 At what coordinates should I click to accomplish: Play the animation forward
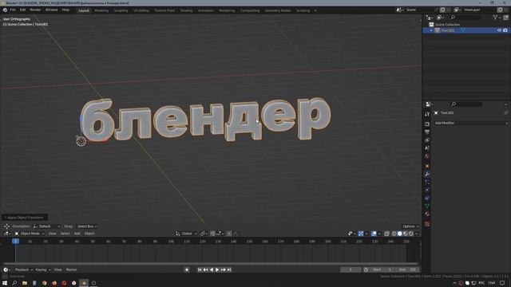pos(217,269)
